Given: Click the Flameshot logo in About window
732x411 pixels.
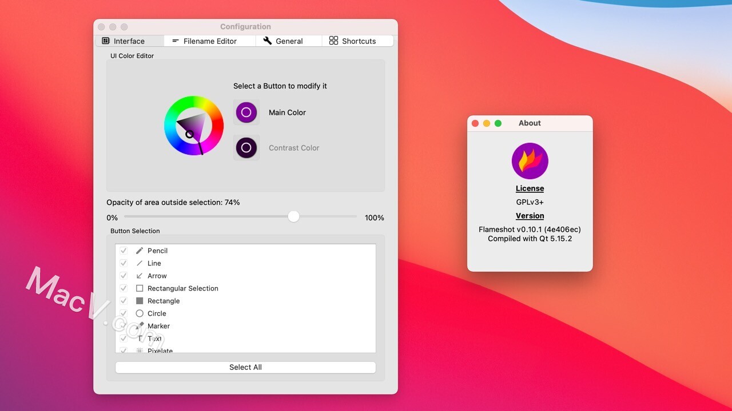Looking at the screenshot, I should click(530, 161).
